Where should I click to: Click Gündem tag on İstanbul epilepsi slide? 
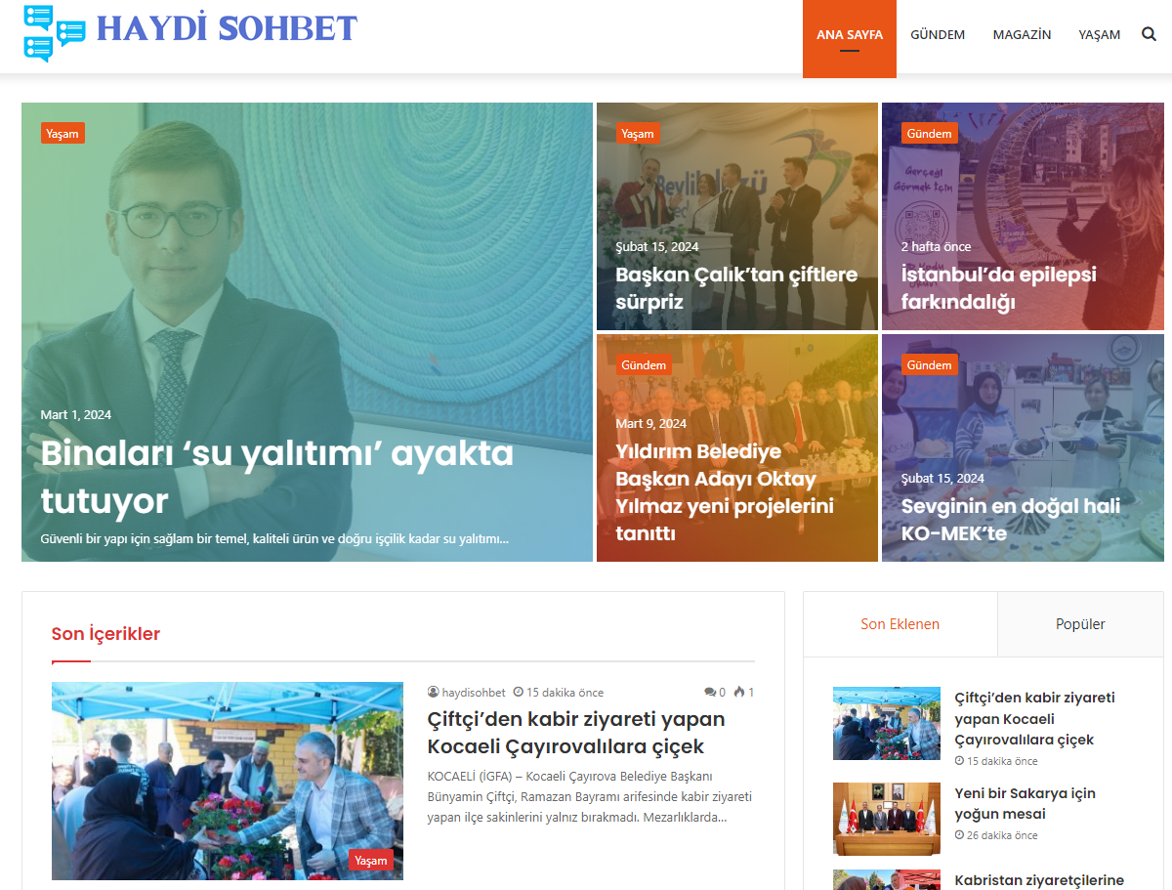coord(929,133)
